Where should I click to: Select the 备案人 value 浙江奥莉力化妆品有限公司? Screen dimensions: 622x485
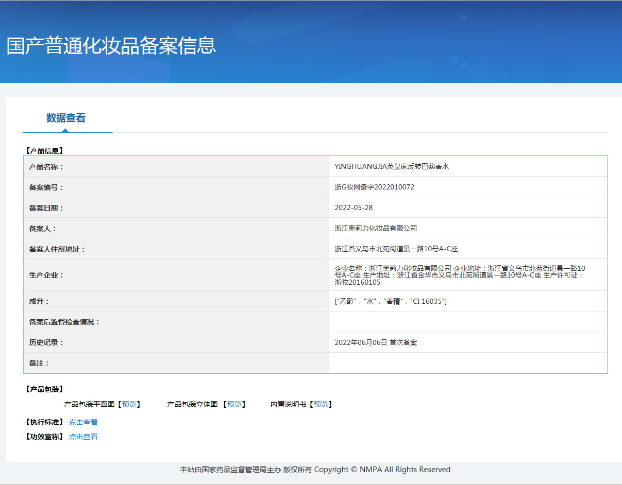point(376,228)
